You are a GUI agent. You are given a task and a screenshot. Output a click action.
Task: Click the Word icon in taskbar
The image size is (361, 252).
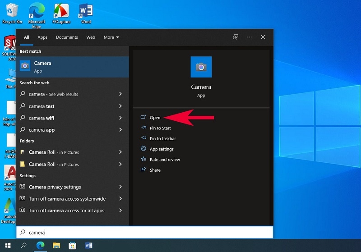[x=88, y=246]
